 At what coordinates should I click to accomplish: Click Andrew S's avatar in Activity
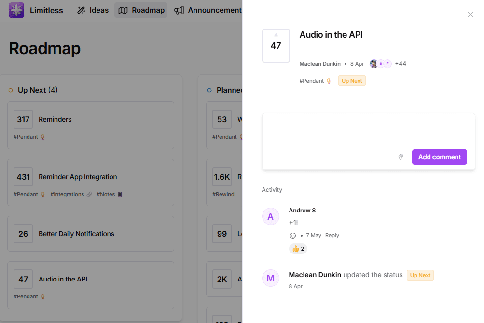point(270,216)
